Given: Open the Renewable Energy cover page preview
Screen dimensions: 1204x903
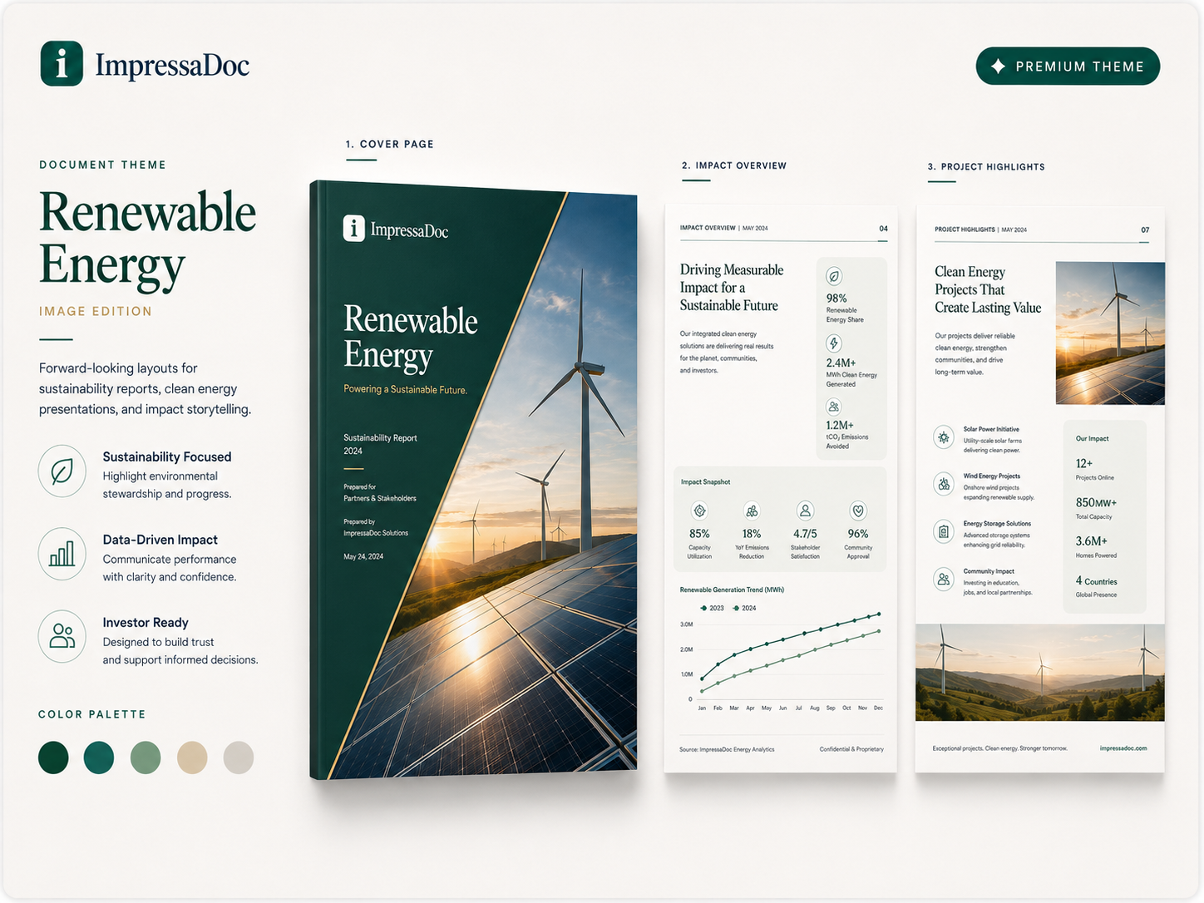Looking at the screenshot, I should [474, 481].
